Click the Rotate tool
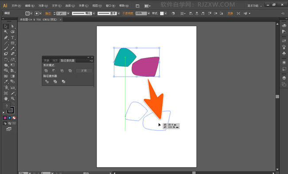Screen dimensions: 288x174 click(x=6, y=59)
